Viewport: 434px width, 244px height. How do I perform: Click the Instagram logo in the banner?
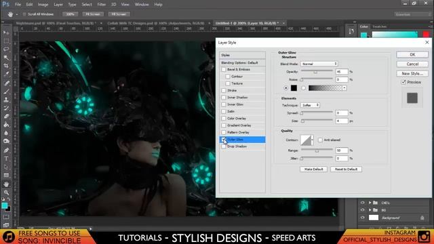[424, 237]
